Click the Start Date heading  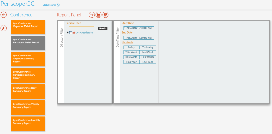tap(128, 23)
